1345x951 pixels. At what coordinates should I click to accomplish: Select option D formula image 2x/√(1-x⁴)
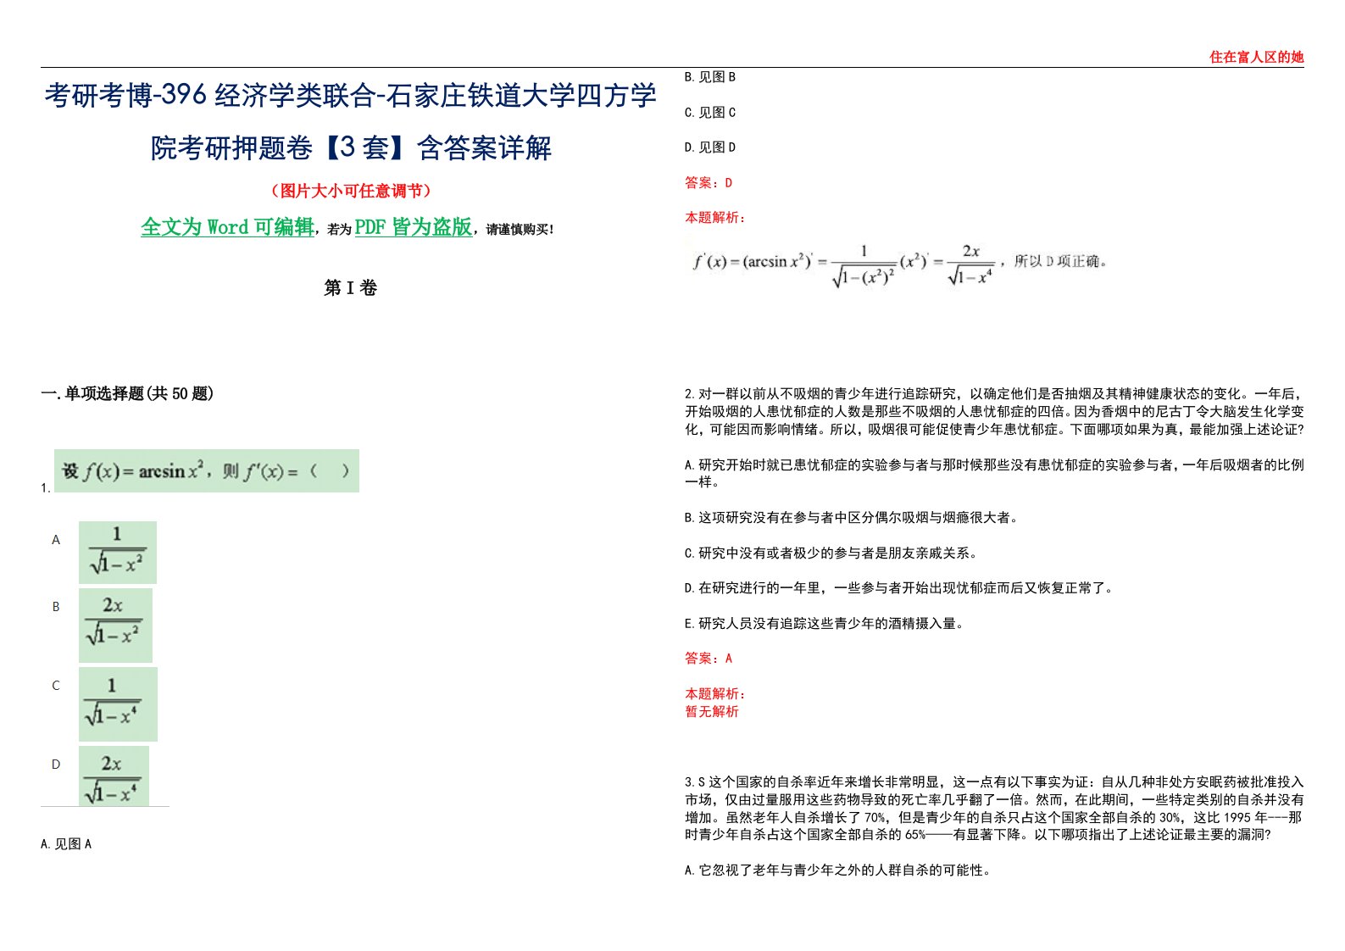[x=114, y=776]
